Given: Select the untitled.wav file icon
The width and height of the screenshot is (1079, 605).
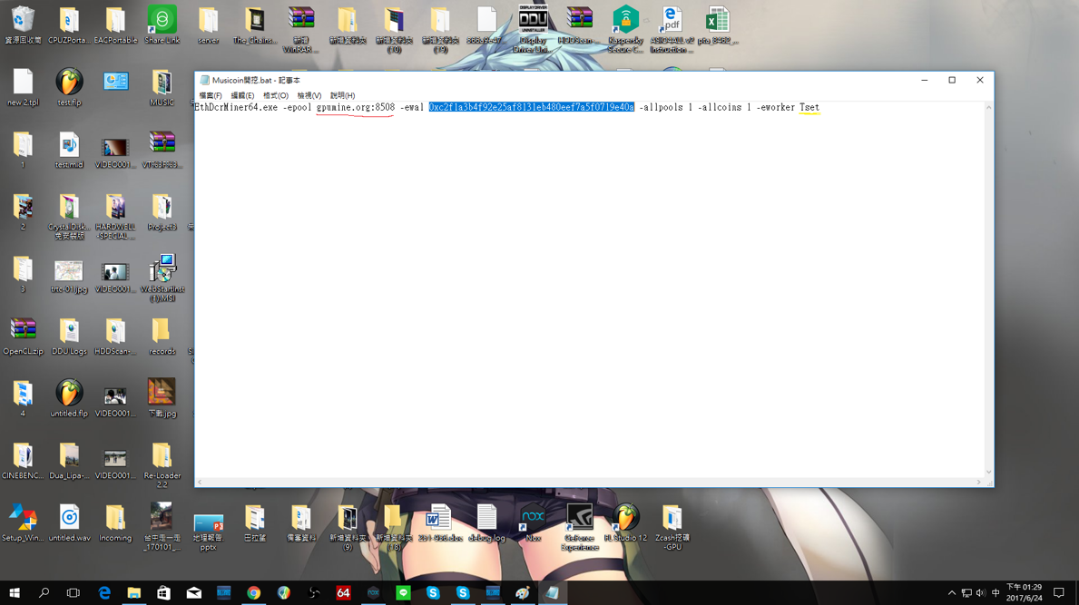Looking at the screenshot, I should click(69, 523).
